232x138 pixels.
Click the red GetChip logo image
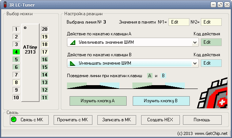[x=212, y=93]
